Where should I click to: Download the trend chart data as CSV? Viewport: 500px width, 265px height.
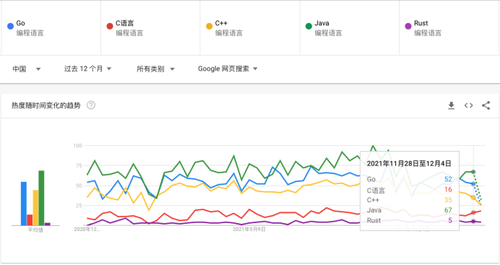coord(451,105)
